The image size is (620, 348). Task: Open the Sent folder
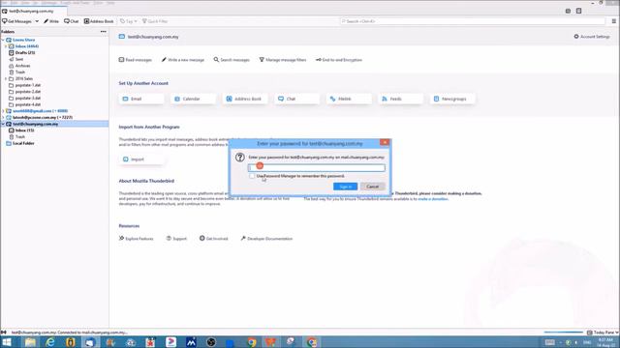19,59
